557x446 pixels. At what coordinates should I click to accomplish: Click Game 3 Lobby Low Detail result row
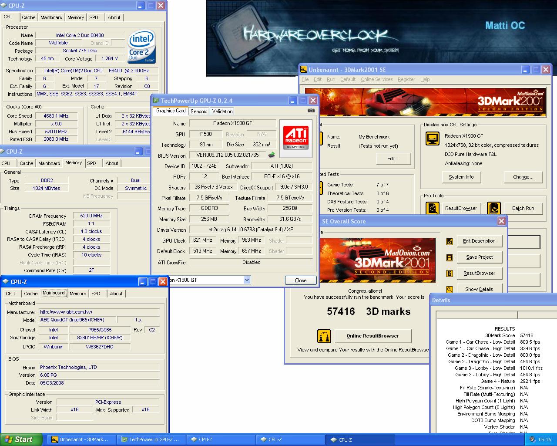pyautogui.click(x=493, y=368)
